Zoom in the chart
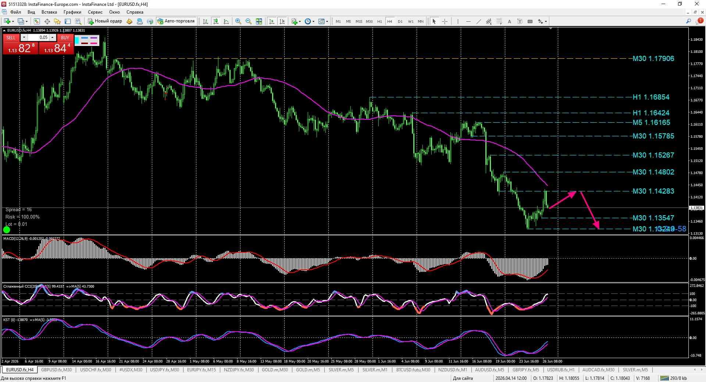 click(238, 21)
